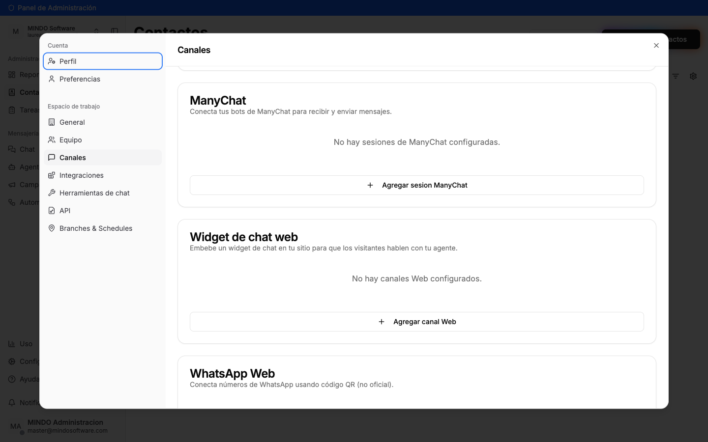
Task: Click the 'Cuenta' section label
Action: pyautogui.click(x=58, y=46)
